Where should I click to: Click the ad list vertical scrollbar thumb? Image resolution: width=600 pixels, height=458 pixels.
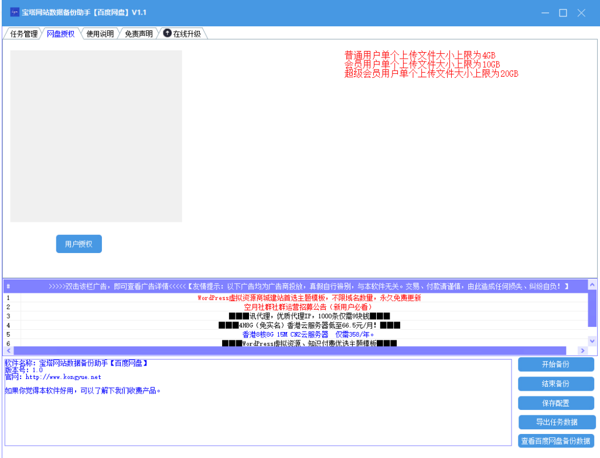coord(592,308)
